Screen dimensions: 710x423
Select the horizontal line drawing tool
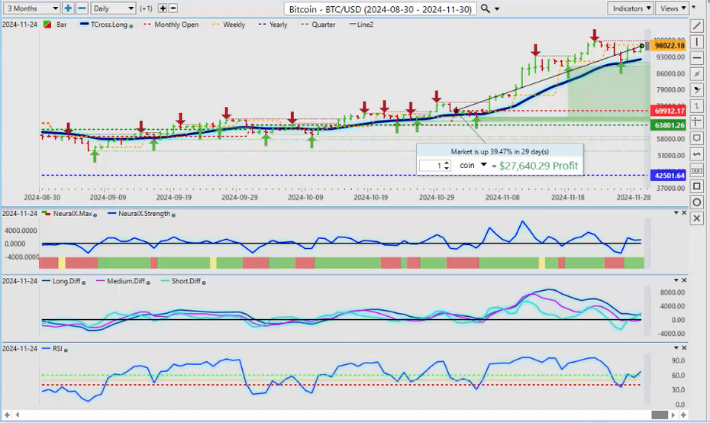pos(697,58)
